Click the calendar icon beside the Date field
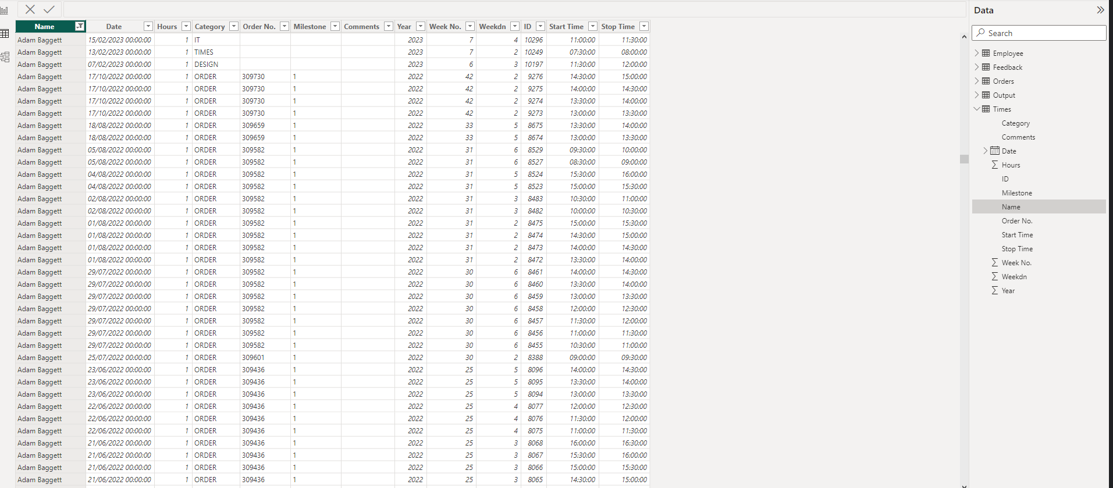Image resolution: width=1113 pixels, height=488 pixels. pyautogui.click(x=995, y=151)
